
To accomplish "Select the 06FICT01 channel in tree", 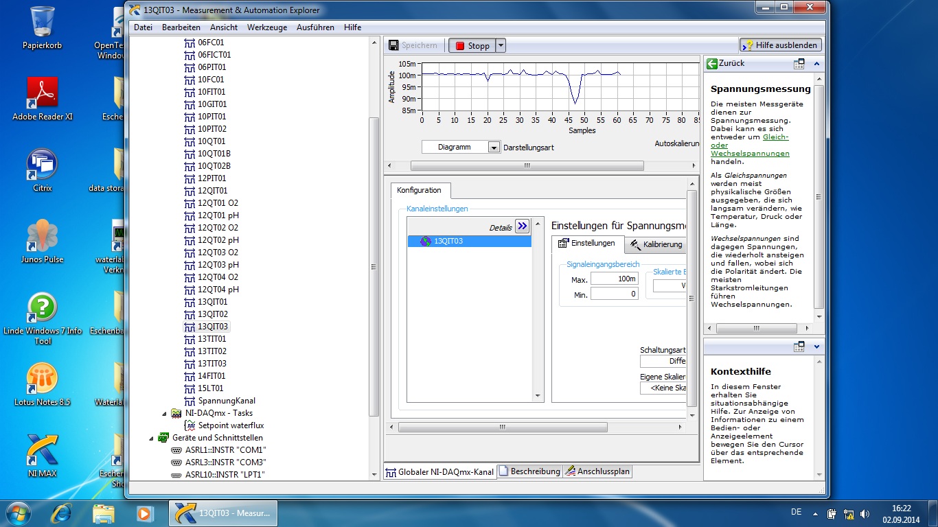I will click(214, 55).
